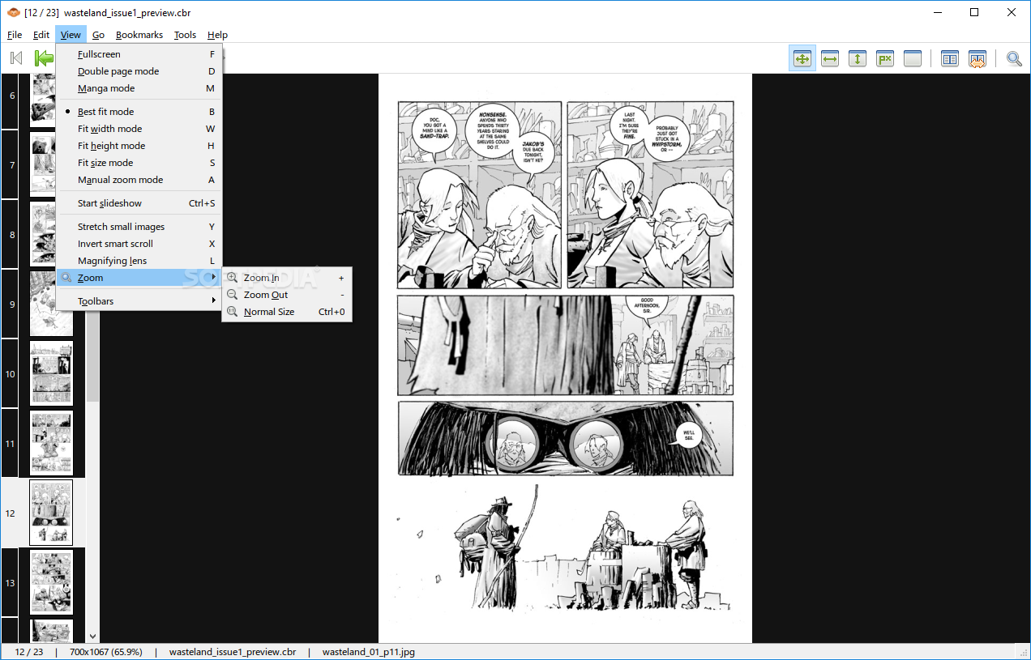Enable Magnifying lens from menu
Viewport: 1031px width, 660px height.
[139, 261]
